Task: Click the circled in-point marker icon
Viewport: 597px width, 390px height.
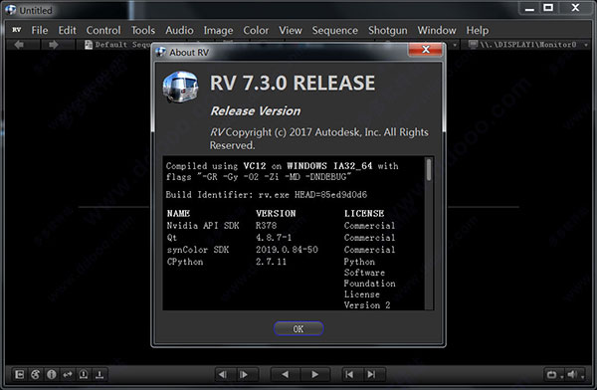Action: (x=84, y=375)
